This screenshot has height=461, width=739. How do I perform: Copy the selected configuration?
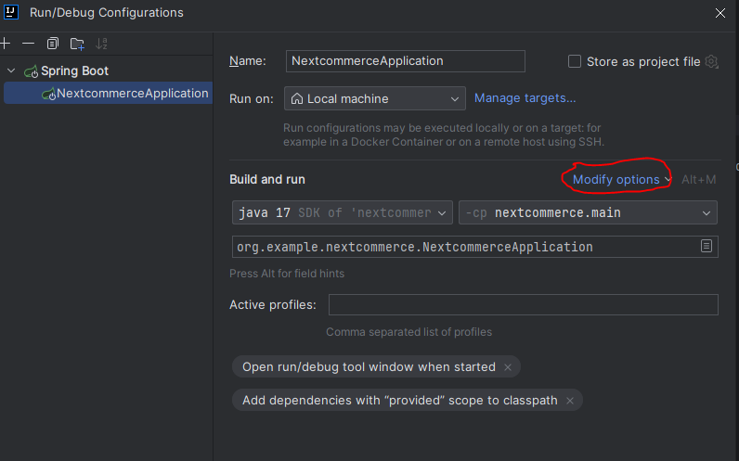52,44
